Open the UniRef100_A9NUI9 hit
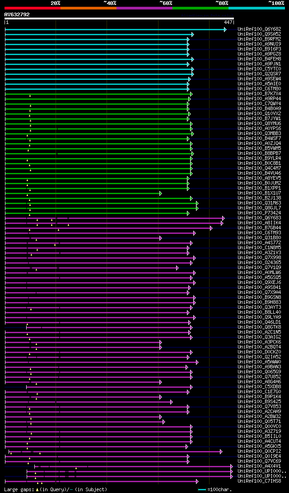The height and width of the screenshot is (493, 289). click(260, 44)
